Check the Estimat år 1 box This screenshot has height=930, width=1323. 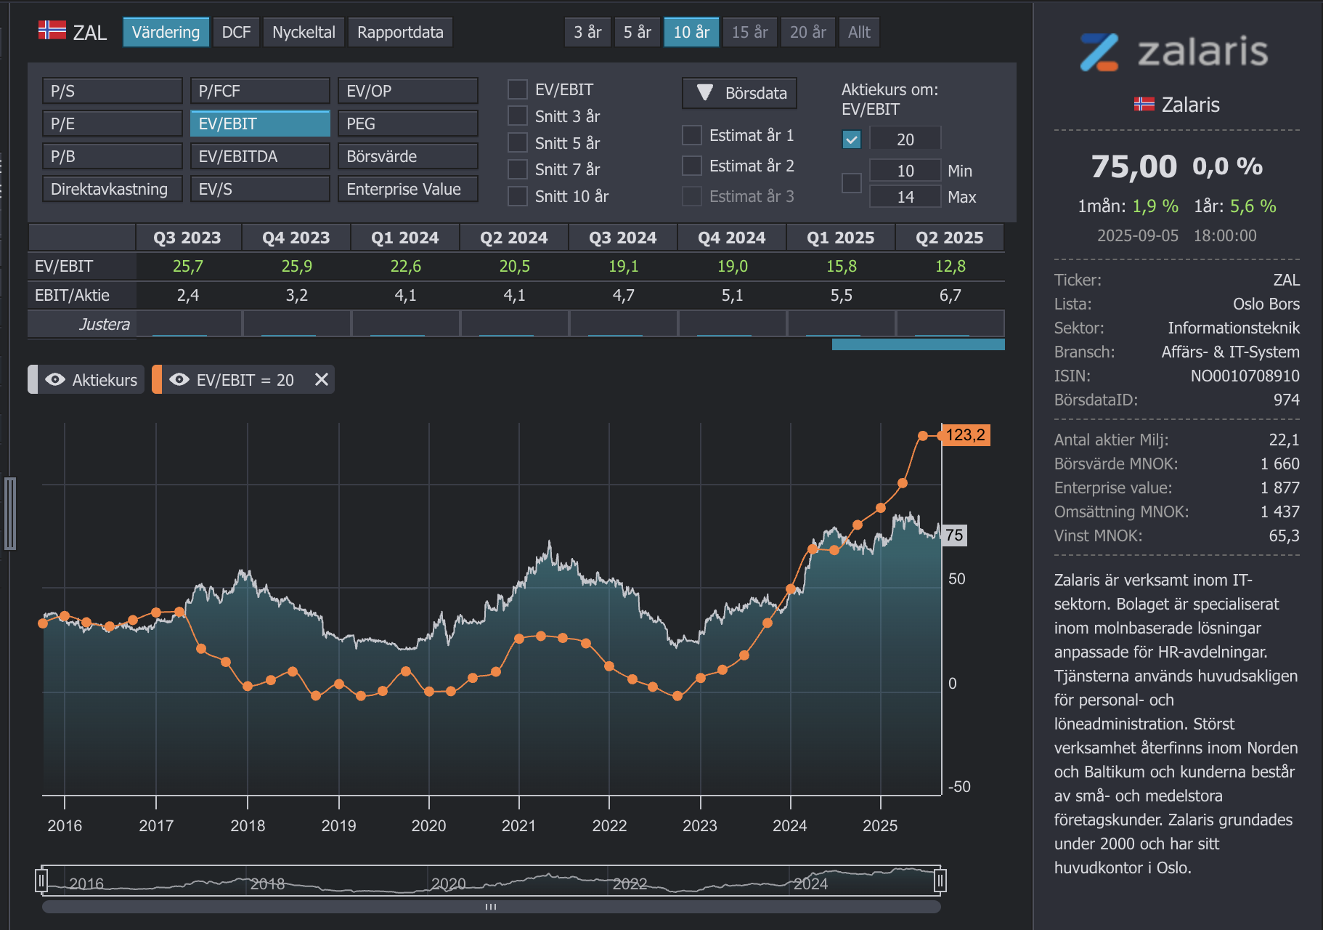coord(691,135)
